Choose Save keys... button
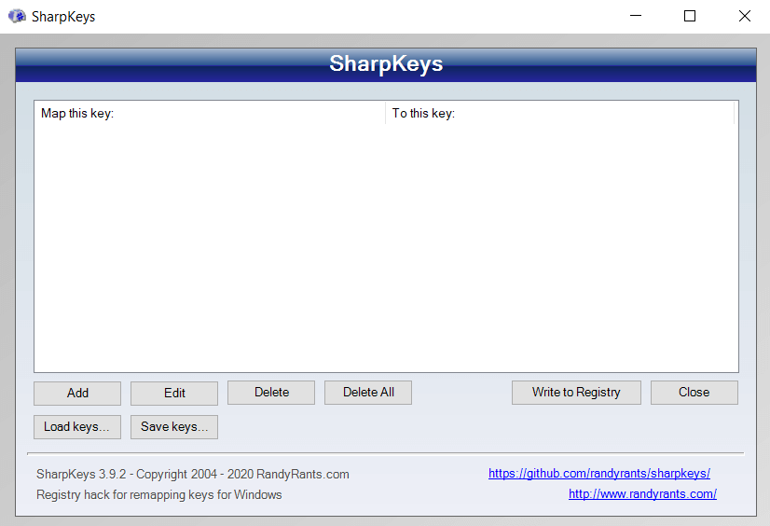The image size is (770, 526). (x=174, y=427)
